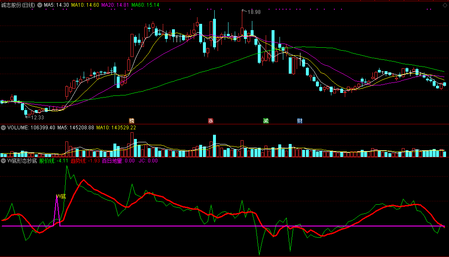Click the W底形态抄底 indicator name
The height and width of the screenshot is (257, 449).
(x=22, y=161)
